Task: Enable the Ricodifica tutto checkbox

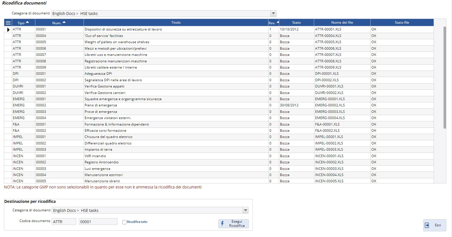Action: coord(124,222)
